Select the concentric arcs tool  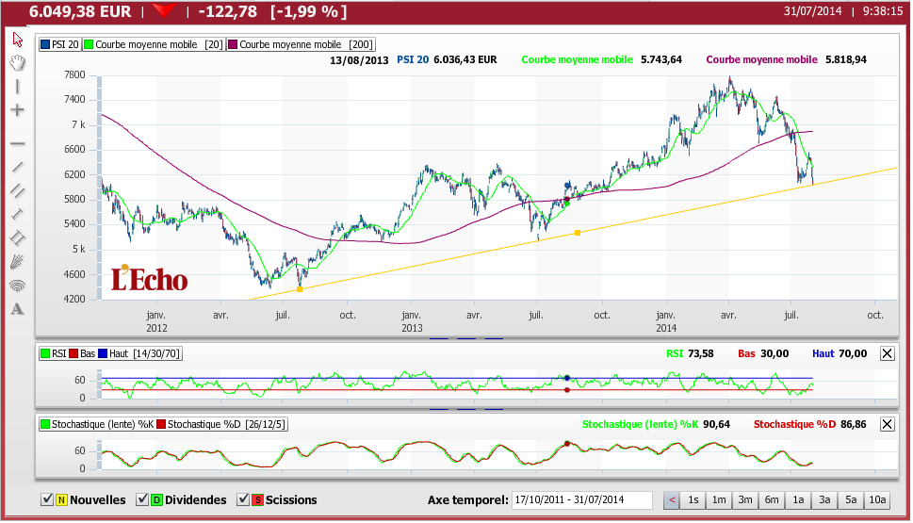coord(17,285)
